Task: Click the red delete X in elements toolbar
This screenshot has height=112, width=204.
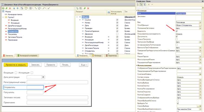Action: click(x=10, y=8)
